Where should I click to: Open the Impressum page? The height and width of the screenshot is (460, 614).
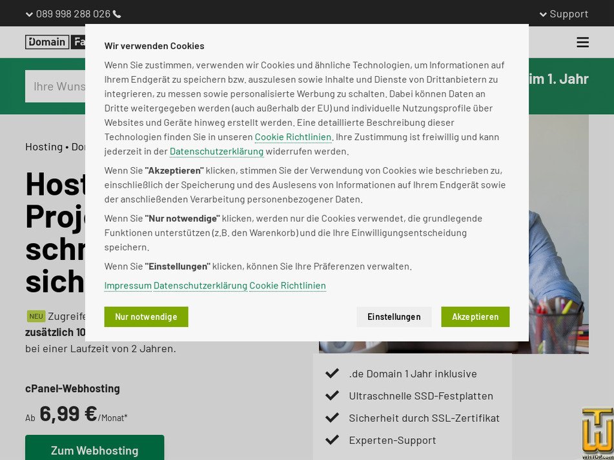(127, 285)
